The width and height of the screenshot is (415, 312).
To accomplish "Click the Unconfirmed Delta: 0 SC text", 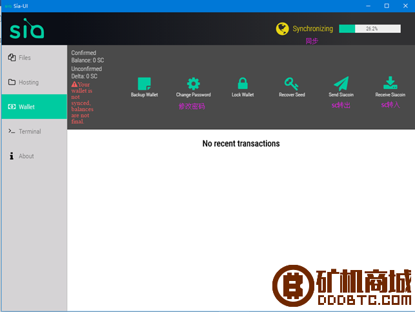I will pyautogui.click(x=86, y=72).
